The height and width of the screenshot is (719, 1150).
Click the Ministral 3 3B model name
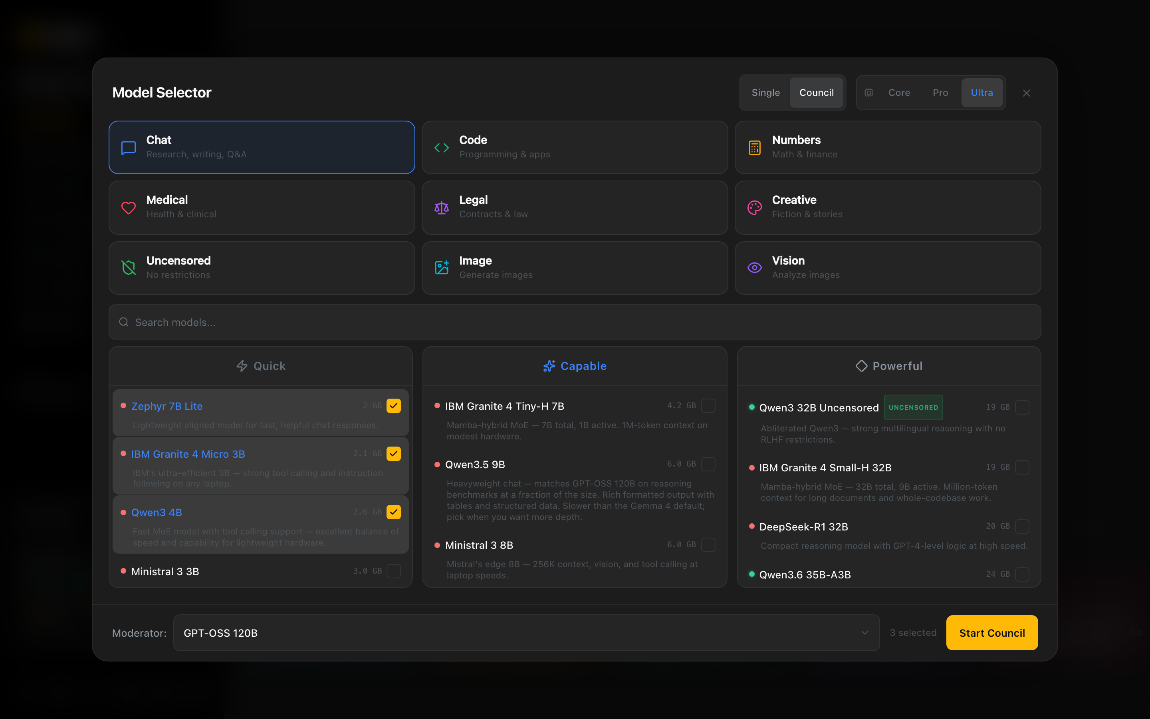[x=165, y=571]
